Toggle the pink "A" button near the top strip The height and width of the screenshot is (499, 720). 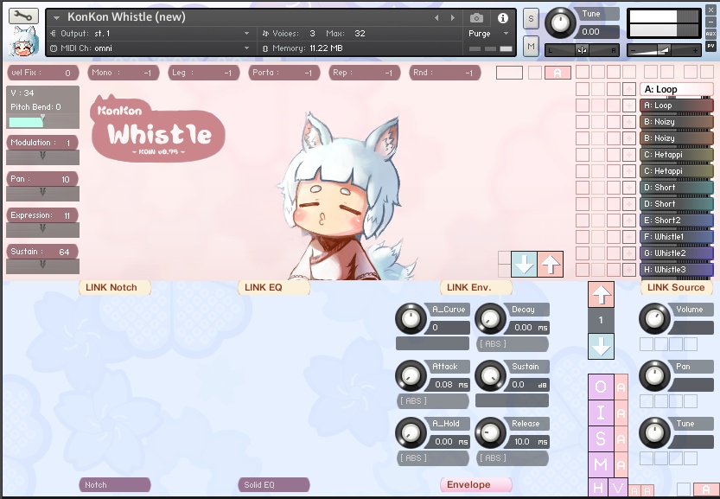coord(558,73)
